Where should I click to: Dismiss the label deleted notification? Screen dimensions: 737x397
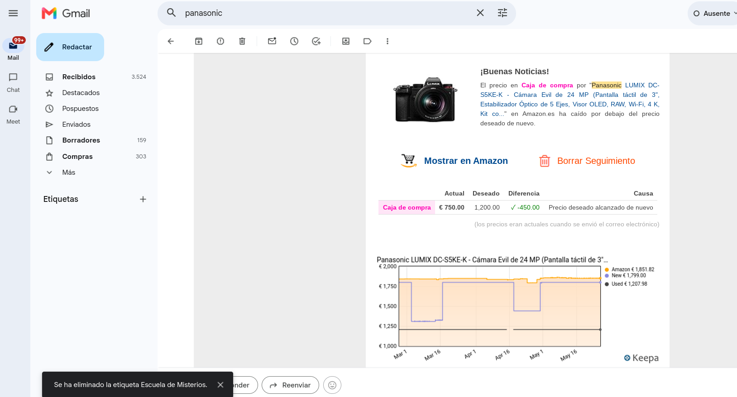click(x=220, y=385)
